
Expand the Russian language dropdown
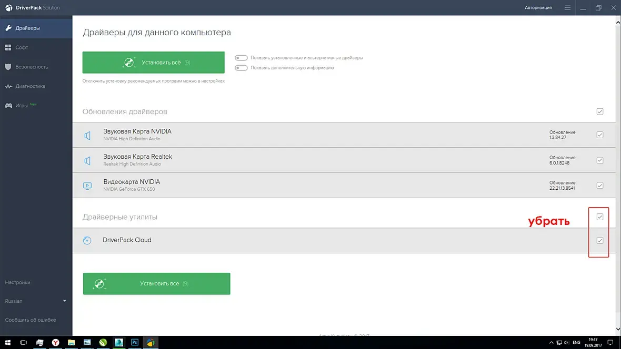point(36,301)
